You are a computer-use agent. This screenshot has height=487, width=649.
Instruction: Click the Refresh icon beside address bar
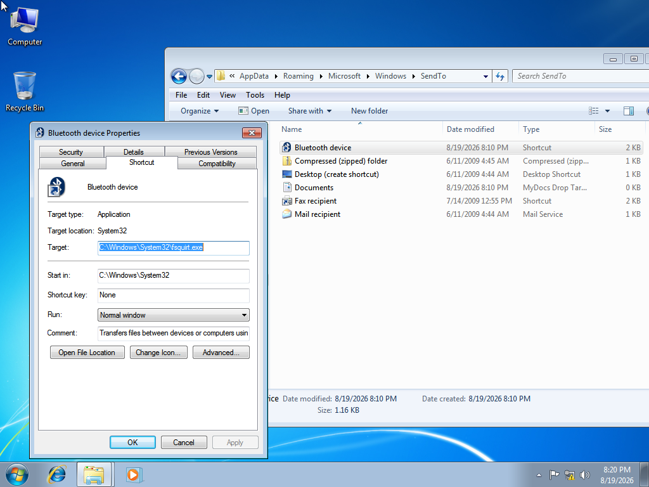[x=500, y=76]
